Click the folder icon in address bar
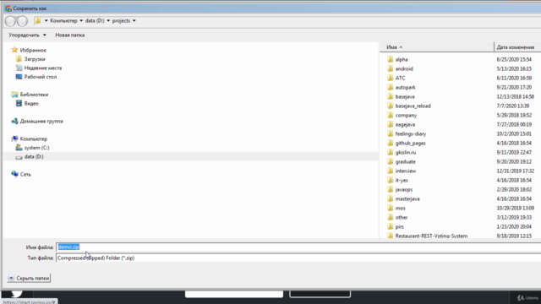 (x=37, y=20)
